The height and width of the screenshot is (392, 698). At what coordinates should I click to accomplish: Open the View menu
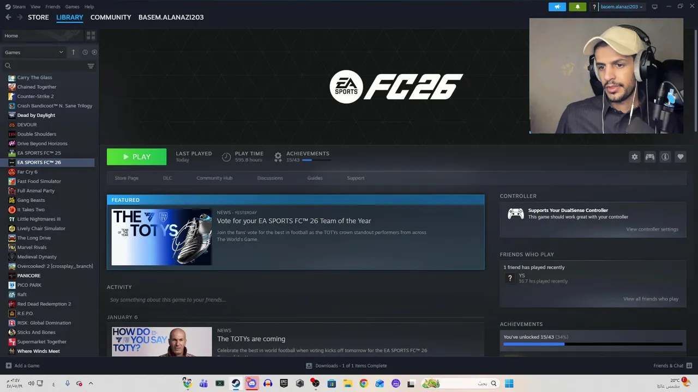(x=35, y=7)
